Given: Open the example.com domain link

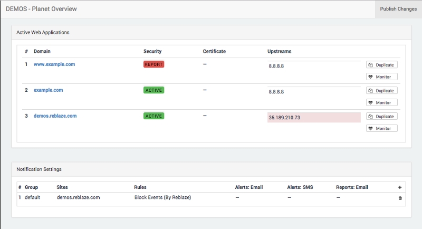Looking at the screenshot, I should tap(48, 90).
